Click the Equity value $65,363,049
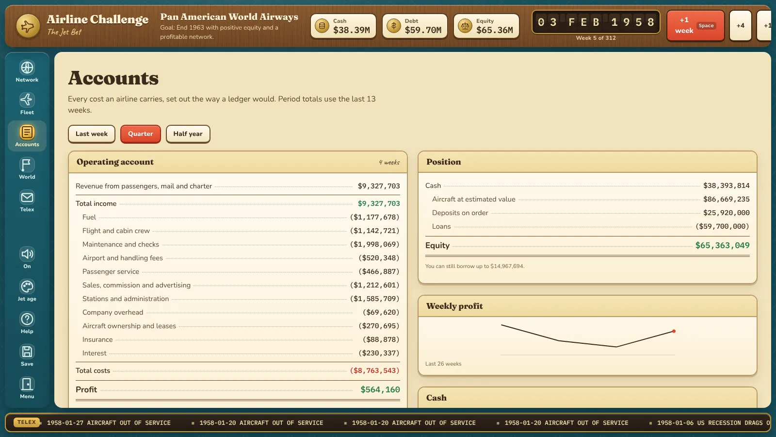776x437 pixels. [722, 245]
